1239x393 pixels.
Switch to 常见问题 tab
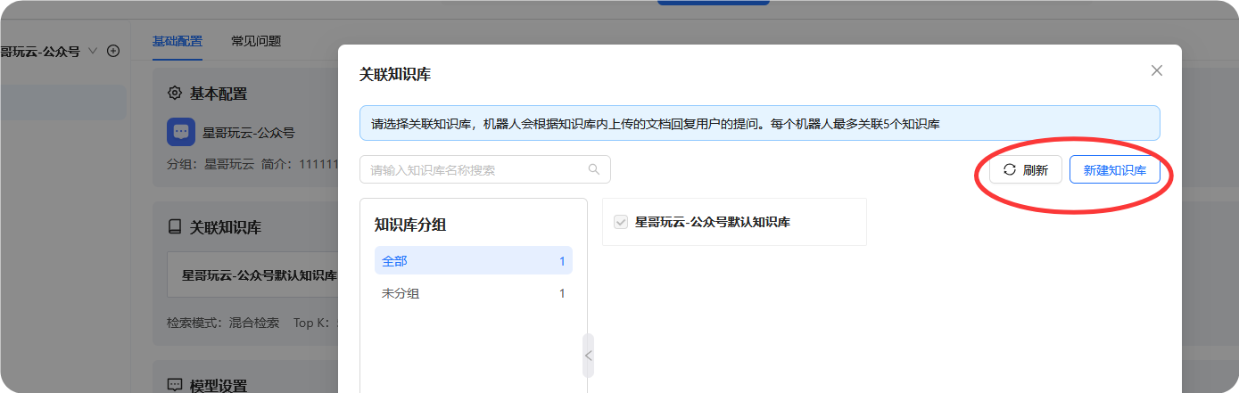256,41
